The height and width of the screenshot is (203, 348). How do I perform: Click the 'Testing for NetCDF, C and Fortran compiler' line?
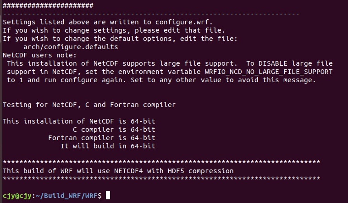(89, 105)
